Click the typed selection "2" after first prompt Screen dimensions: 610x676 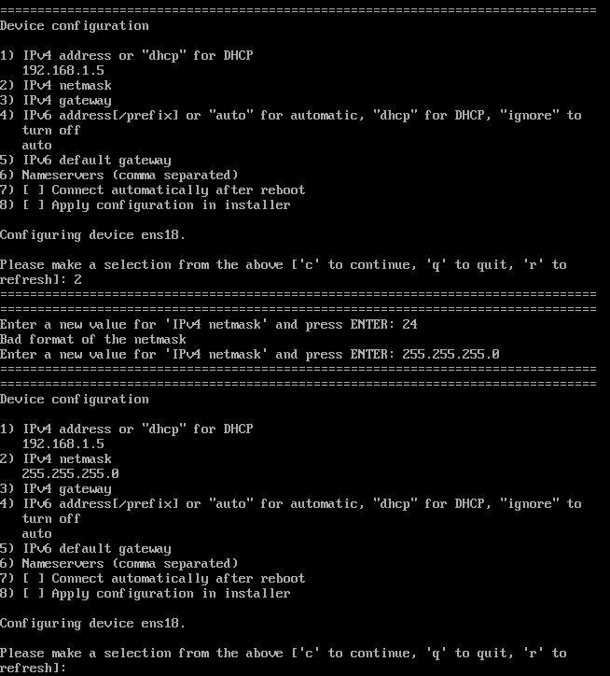click(x=77, y=279)
